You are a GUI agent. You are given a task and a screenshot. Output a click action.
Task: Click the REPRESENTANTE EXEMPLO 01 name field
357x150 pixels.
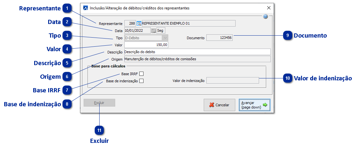click(x=188, y=23)
